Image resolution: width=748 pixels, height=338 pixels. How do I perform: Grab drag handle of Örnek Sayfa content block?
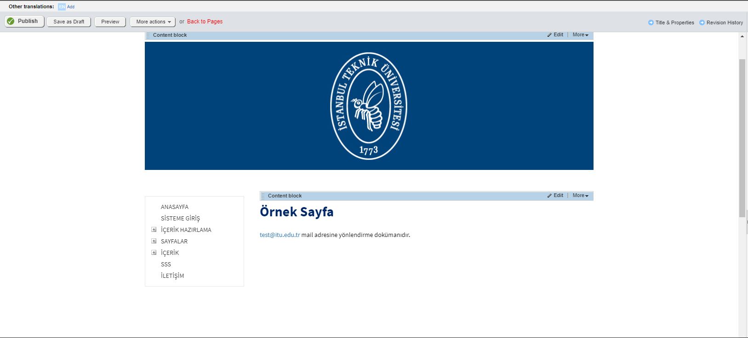point(263,196)
